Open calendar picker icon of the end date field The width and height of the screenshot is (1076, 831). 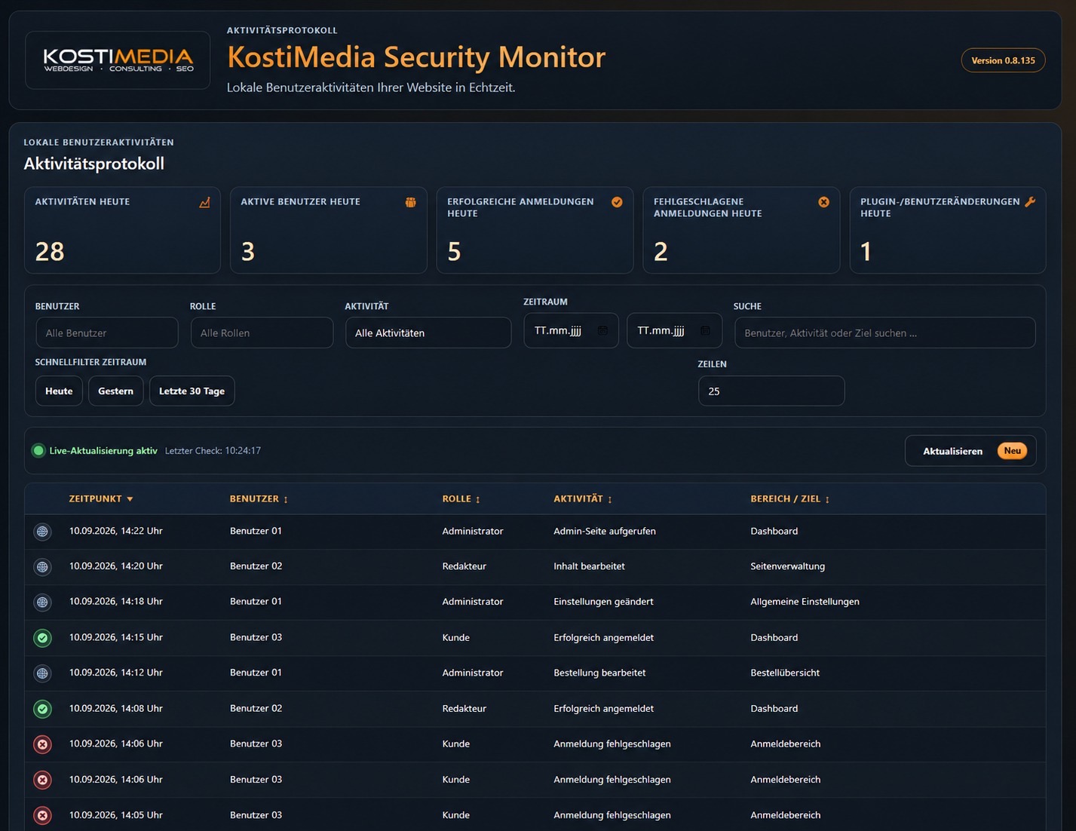[x=705, y=330]
